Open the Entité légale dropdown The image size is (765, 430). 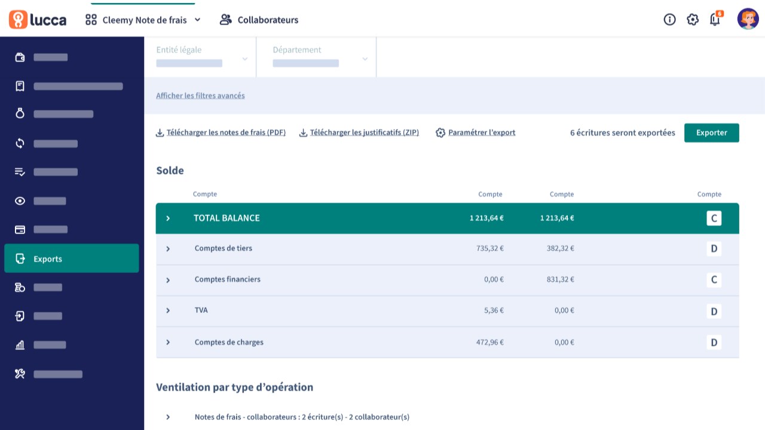tap(201, 57)
